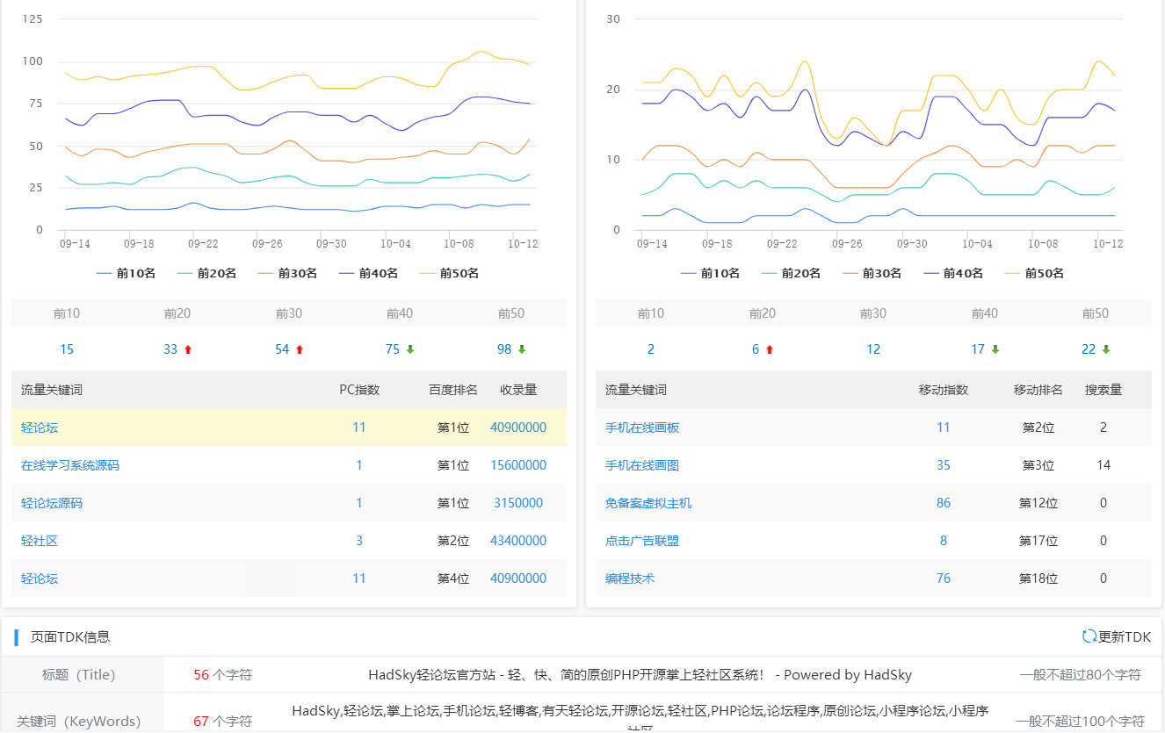Toggle 前40名 series in left chart legend
The height and width of the screenshot is (733, 1165).
coord(368,273)
